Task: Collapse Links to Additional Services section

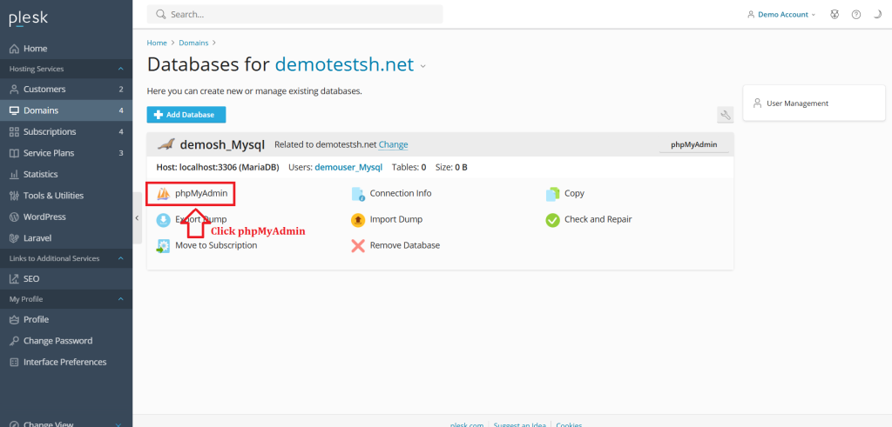Action: (x=120, y=258)
